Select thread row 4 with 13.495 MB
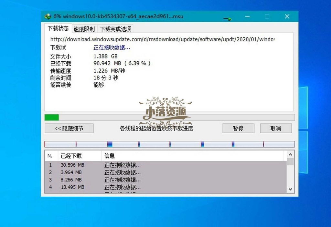This screenshot has width=331, height=227. pyautogui.click(x=166, y=187)
